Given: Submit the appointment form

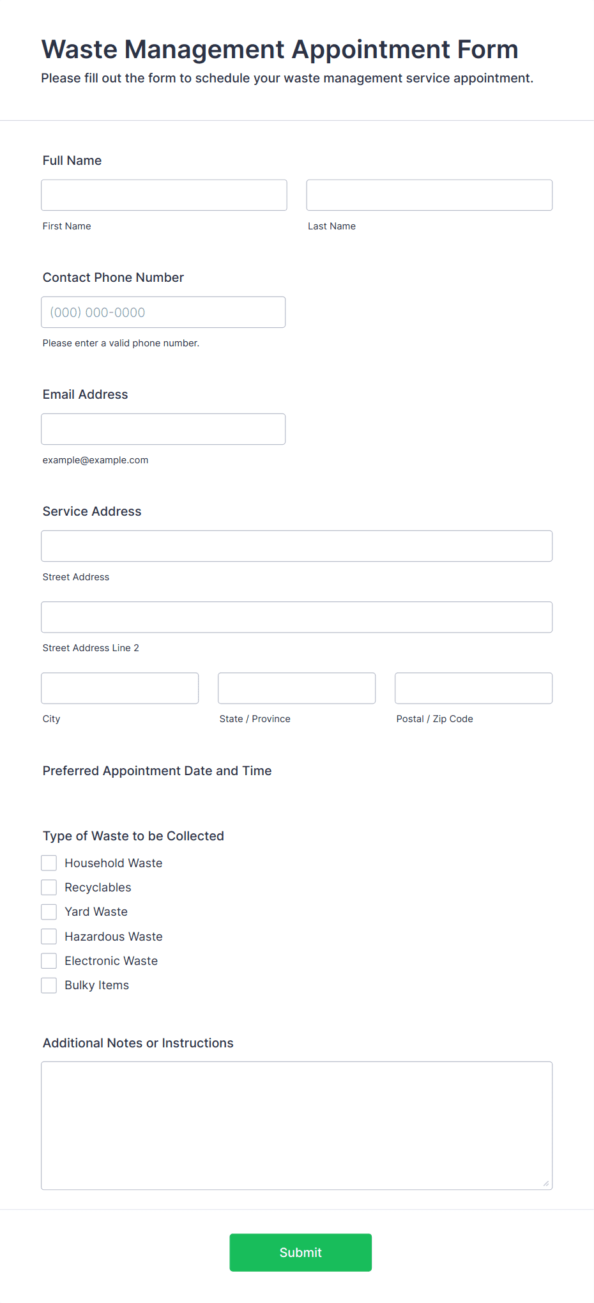Looking at the screenshot, I should tap(301, 1252).
